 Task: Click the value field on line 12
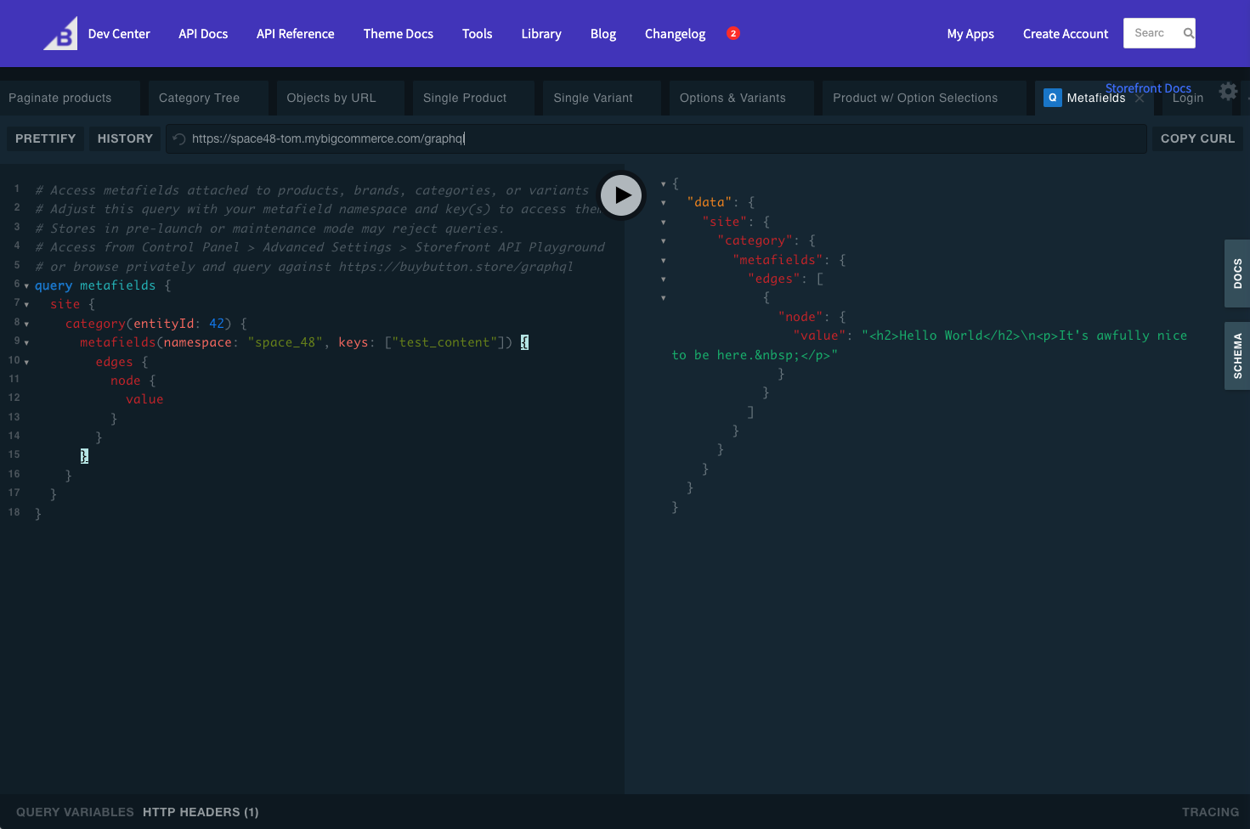(x=144, y=399)
